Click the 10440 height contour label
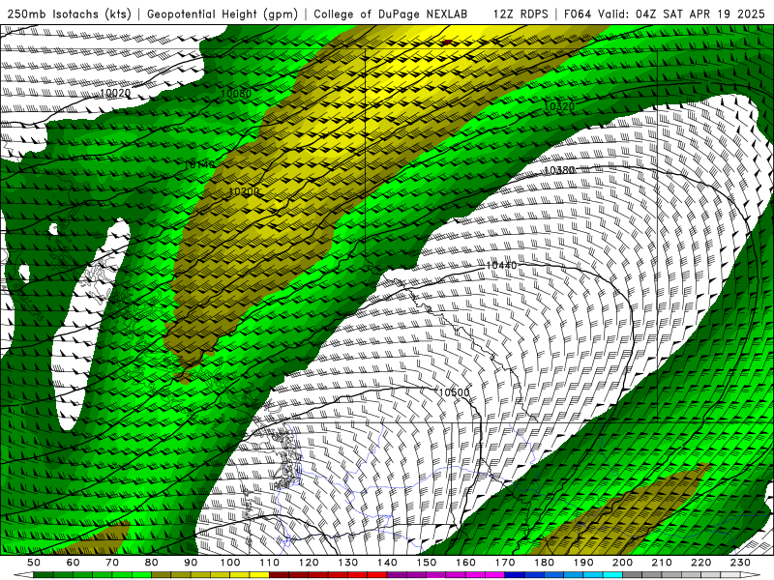This screenshot has width=774, height=580. [x=501, y=265]
